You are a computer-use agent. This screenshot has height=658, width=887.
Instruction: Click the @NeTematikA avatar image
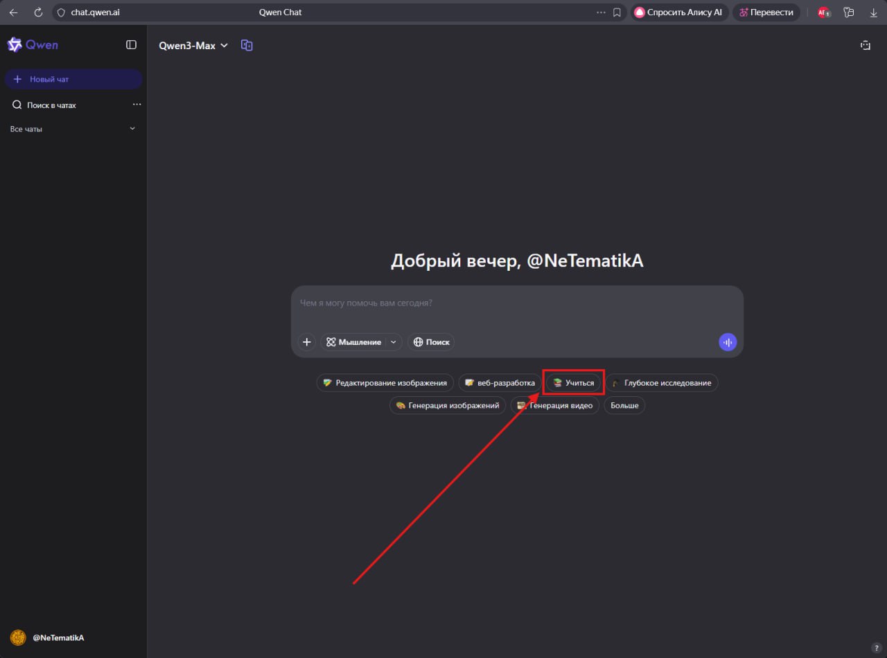(x=18, y=637)
